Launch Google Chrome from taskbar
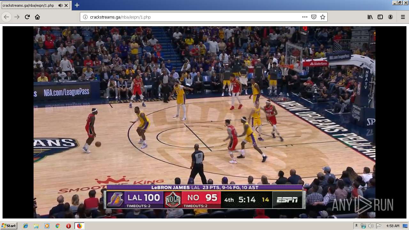Viewport: 409px width, 230px height. 58,226
